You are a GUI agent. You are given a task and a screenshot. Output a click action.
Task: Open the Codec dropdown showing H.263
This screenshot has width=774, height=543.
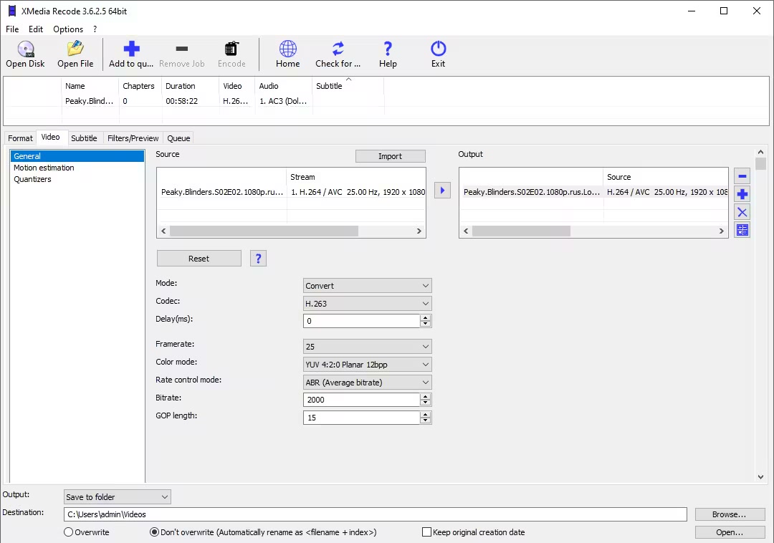(x=367, y=304)
